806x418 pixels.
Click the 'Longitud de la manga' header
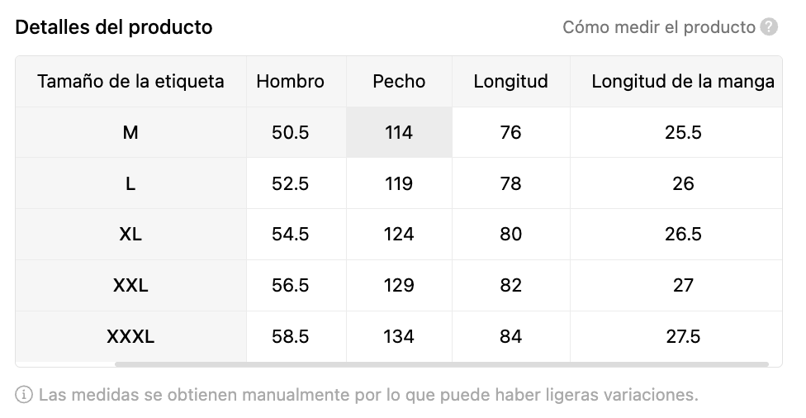coord(683,81)
